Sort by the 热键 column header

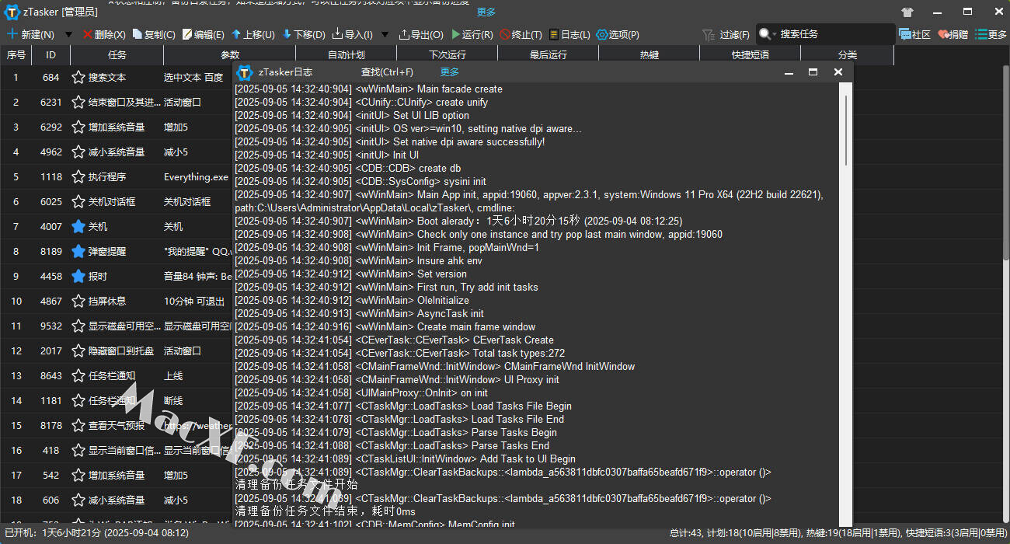[650, 55]
